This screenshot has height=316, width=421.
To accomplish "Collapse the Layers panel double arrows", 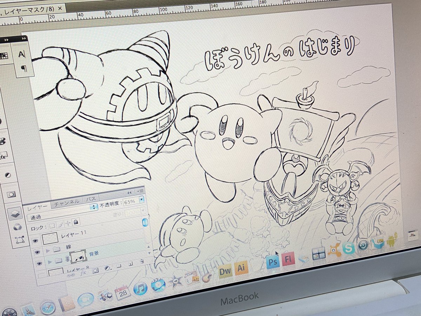I will [x=129, y=192].
